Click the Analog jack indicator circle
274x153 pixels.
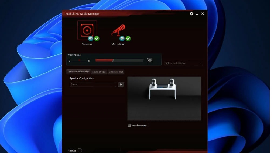click(x=80, y=150)
